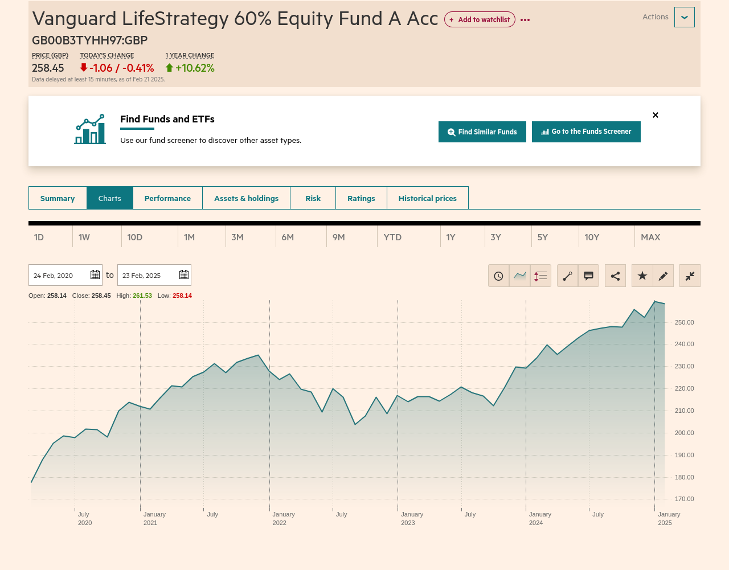Close the Find Funds and ETFs banner
The width and height of the screenshot is (729, 570).
click(655, 115)
